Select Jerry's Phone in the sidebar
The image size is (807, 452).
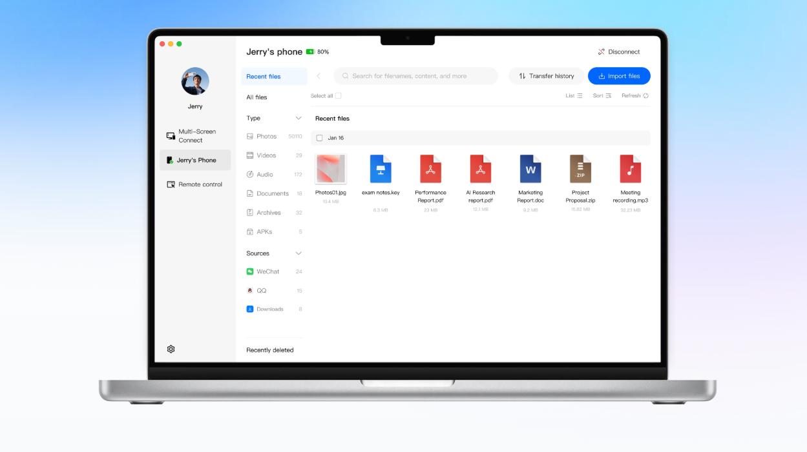194,160
